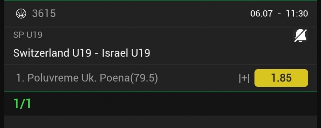Select the yellow 1.85 odds button
This screenshot has width=321, height=128.
pos(281,78)
